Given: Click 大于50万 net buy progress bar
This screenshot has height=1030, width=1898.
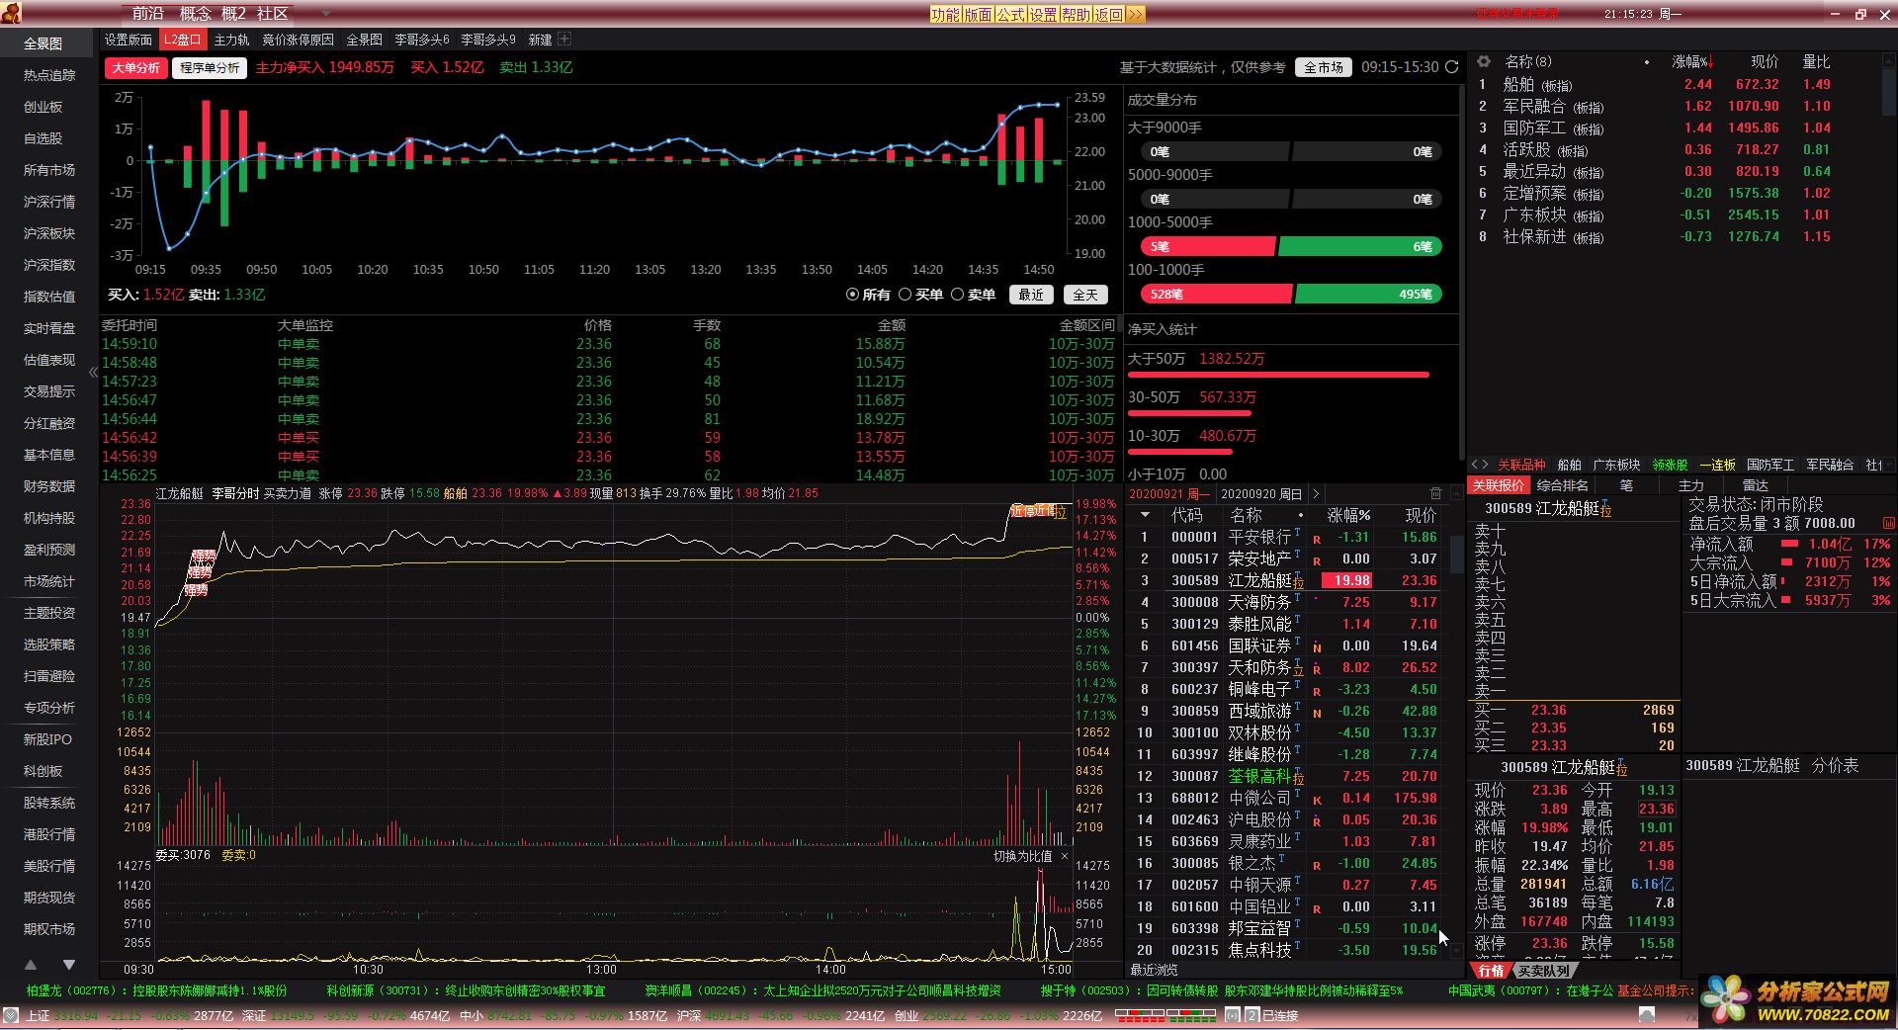Looking at the screenshot, I should (x=1278, y=375).
